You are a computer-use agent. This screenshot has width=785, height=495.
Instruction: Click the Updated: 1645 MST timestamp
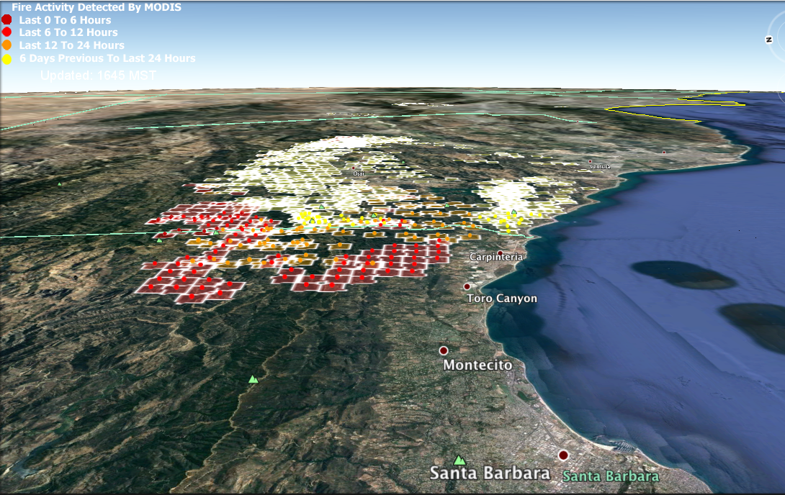pyautogui.click(x=98, y=75)
